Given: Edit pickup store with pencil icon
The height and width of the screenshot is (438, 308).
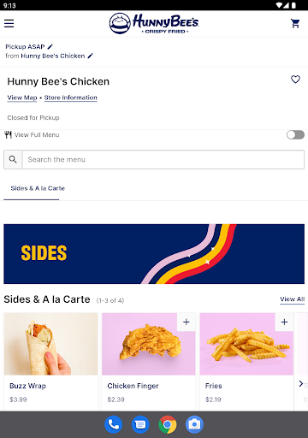Looking at the screenshot, I should [91, 56].
